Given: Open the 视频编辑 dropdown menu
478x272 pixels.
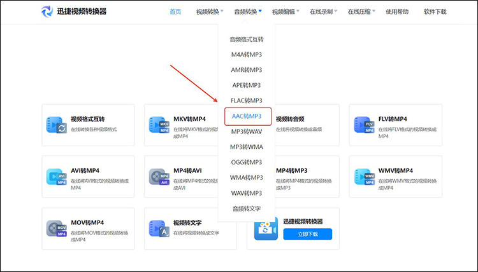Looking at the screenshot, I should point(286,11).
